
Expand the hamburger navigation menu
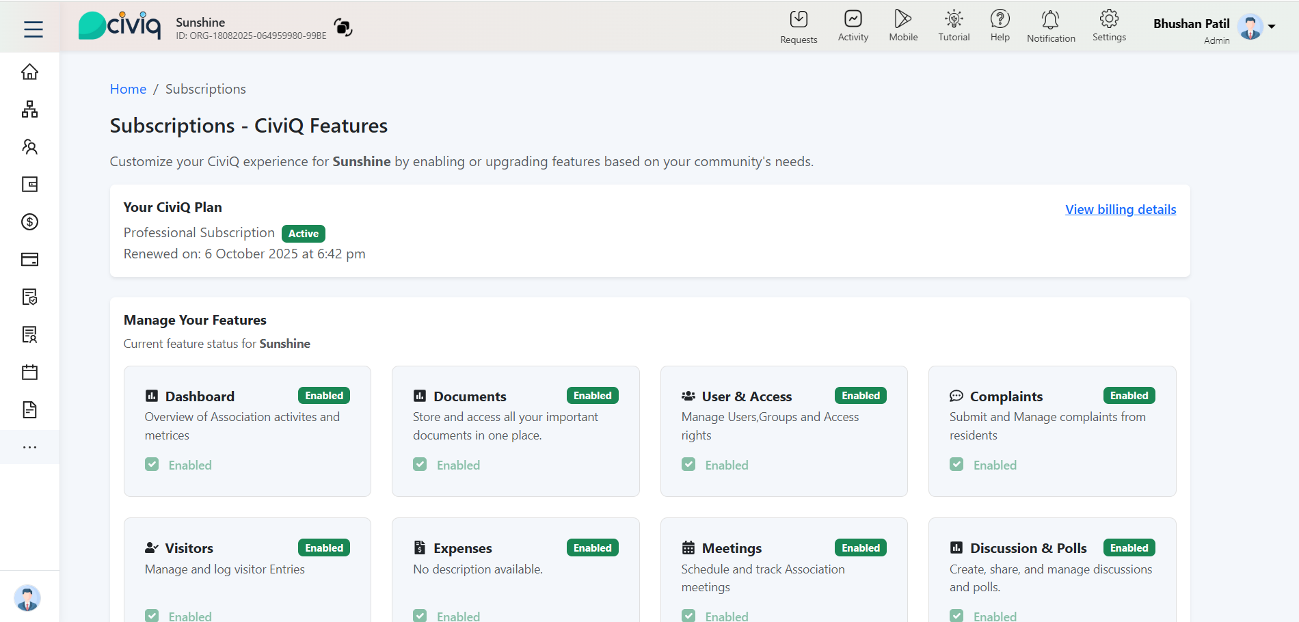point(33,29)
